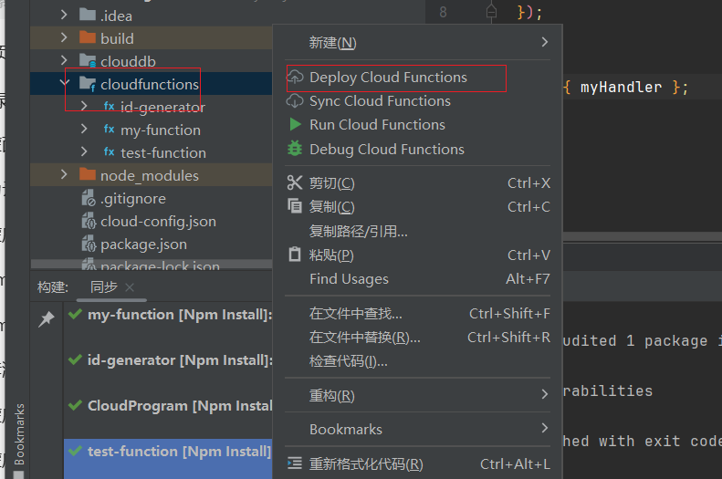Expand the clouddb folder
722x479 pixels.
tap(64, 60)
